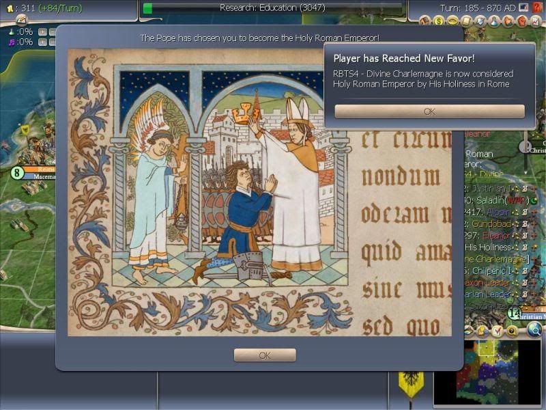Open the Civilopedia red question mark
The image size is (546, 410).
(x=538, y=8)
